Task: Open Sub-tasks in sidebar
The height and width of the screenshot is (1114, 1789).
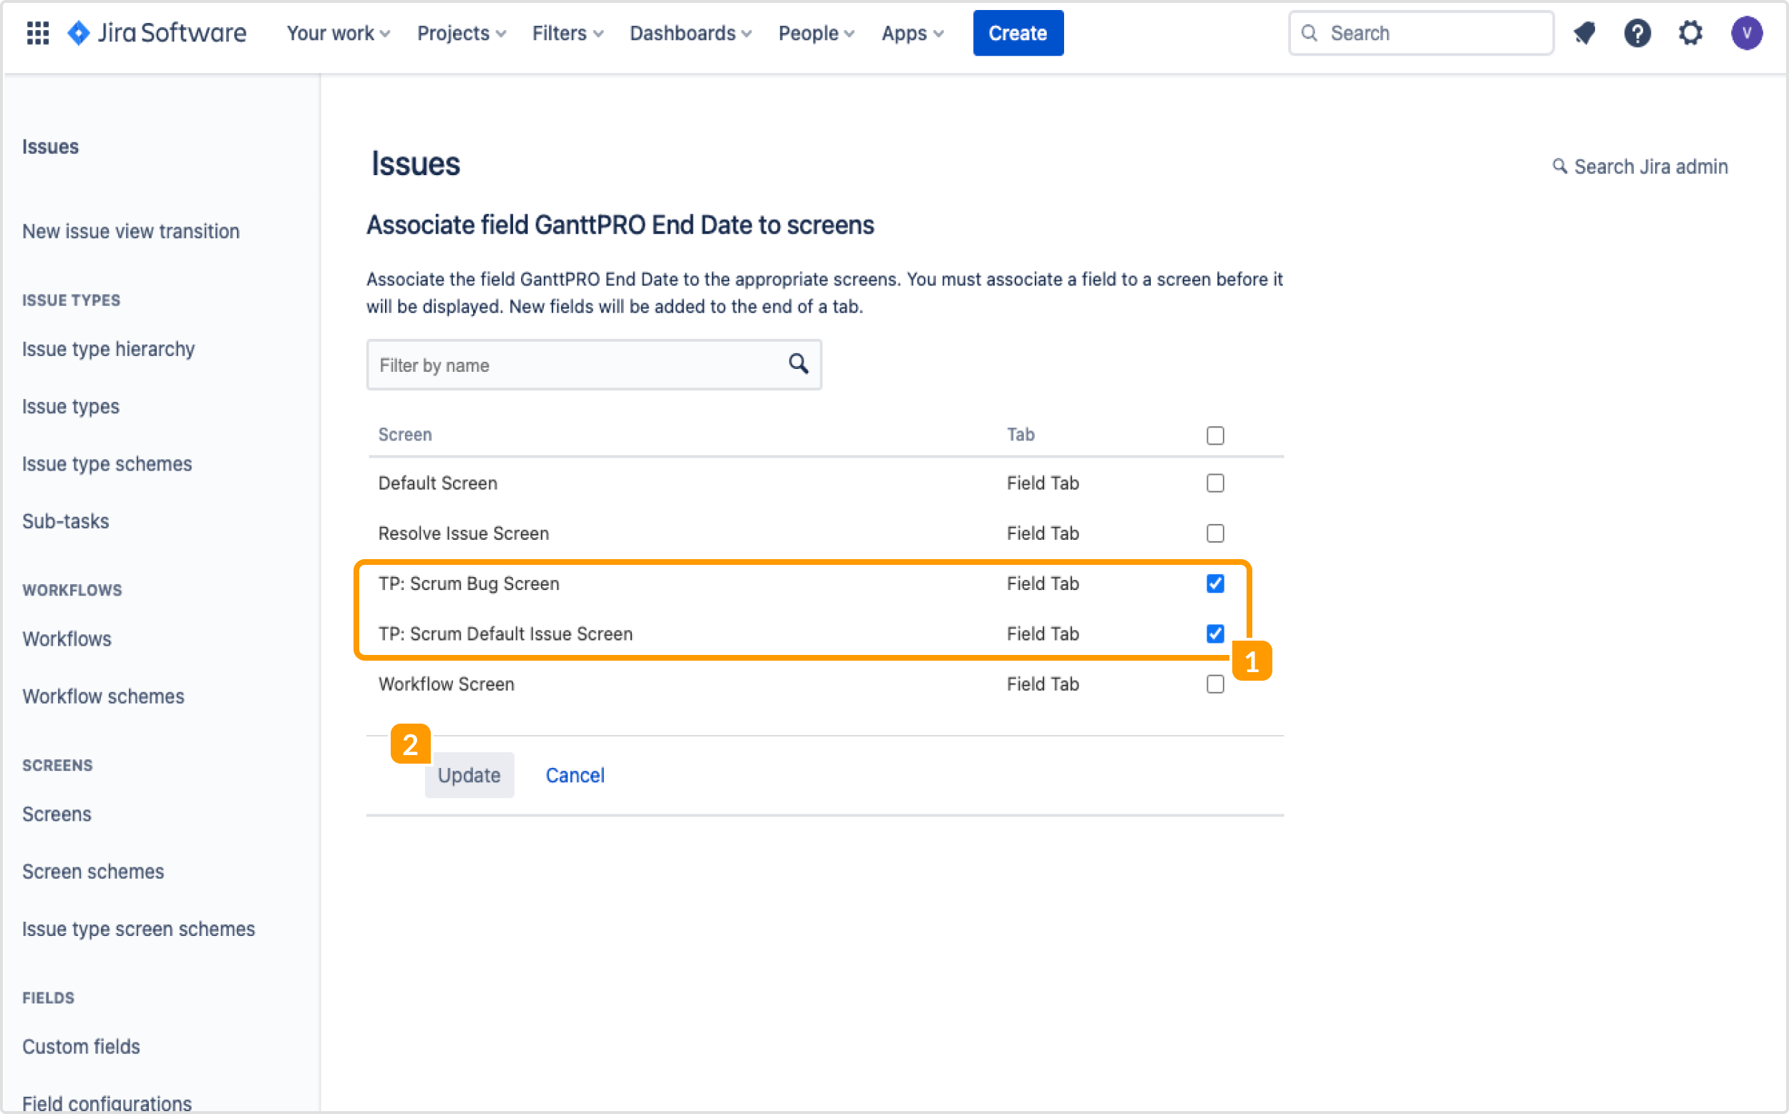Action: 66,522
